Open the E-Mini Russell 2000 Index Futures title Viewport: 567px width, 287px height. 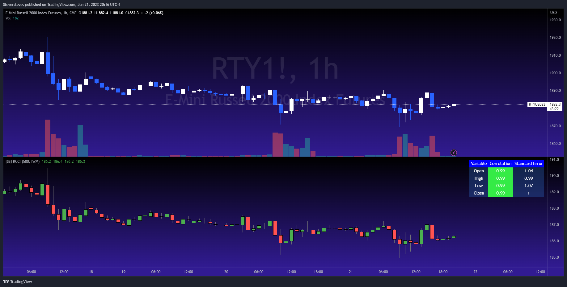tap(33, 13)
